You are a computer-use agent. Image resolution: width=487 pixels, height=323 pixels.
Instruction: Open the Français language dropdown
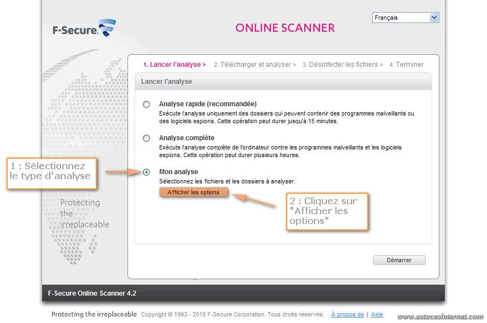(405, 18)
